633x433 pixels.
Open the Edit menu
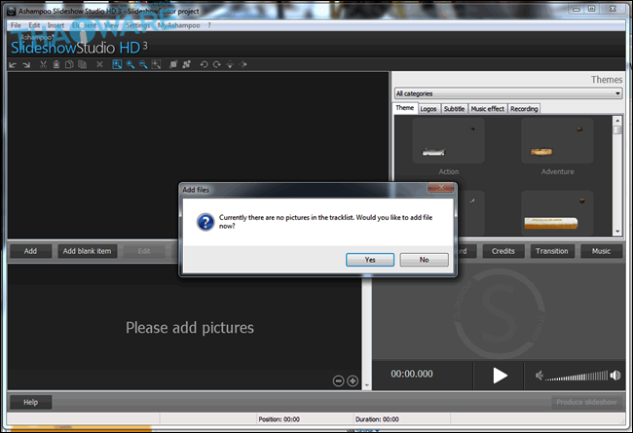(x=34, y=25)
